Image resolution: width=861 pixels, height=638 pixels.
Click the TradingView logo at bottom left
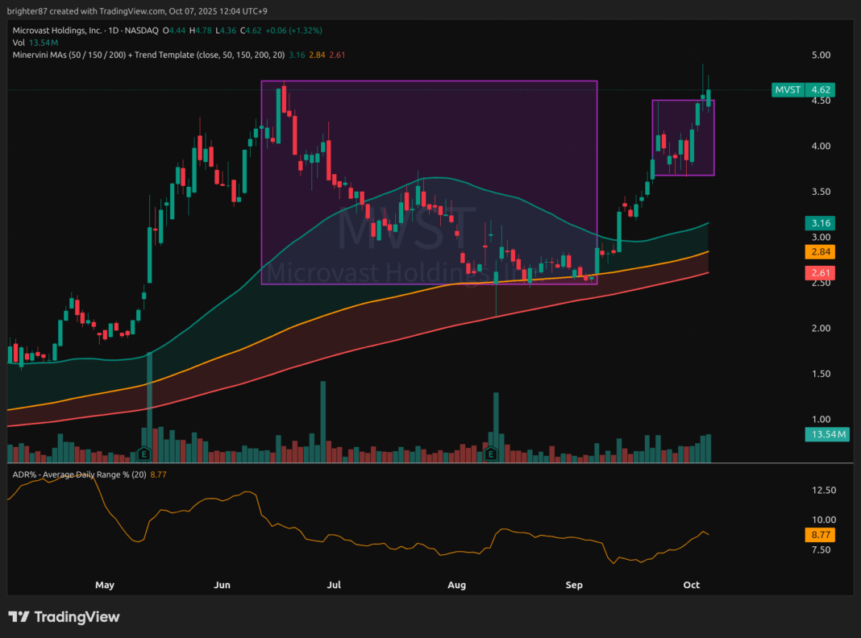64,617
